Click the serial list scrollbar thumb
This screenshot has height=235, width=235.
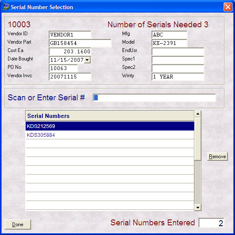[x=198, y=139]
